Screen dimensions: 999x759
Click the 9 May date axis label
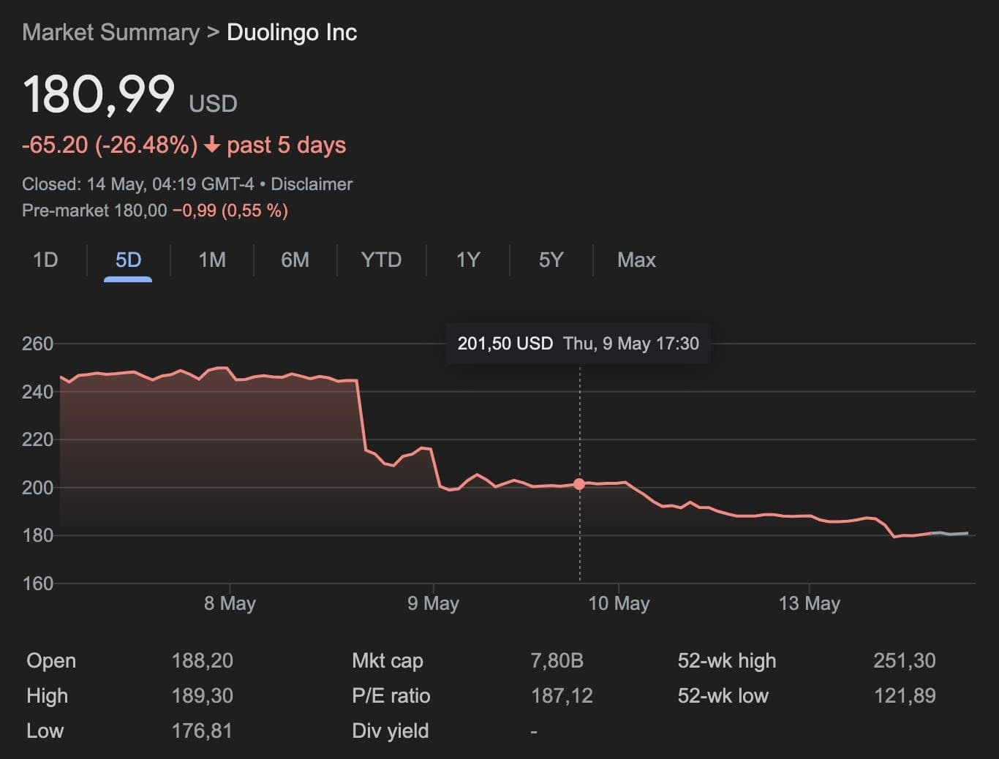pyautogui.click(x=433, y=603)
